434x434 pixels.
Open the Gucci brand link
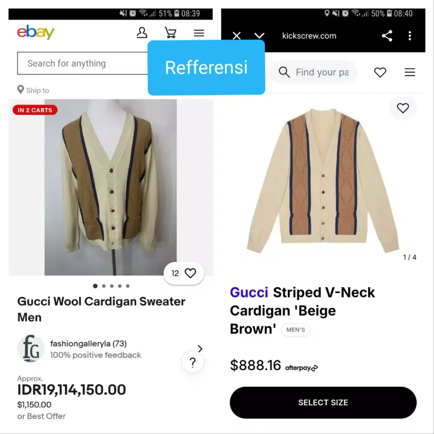(249, 293)
